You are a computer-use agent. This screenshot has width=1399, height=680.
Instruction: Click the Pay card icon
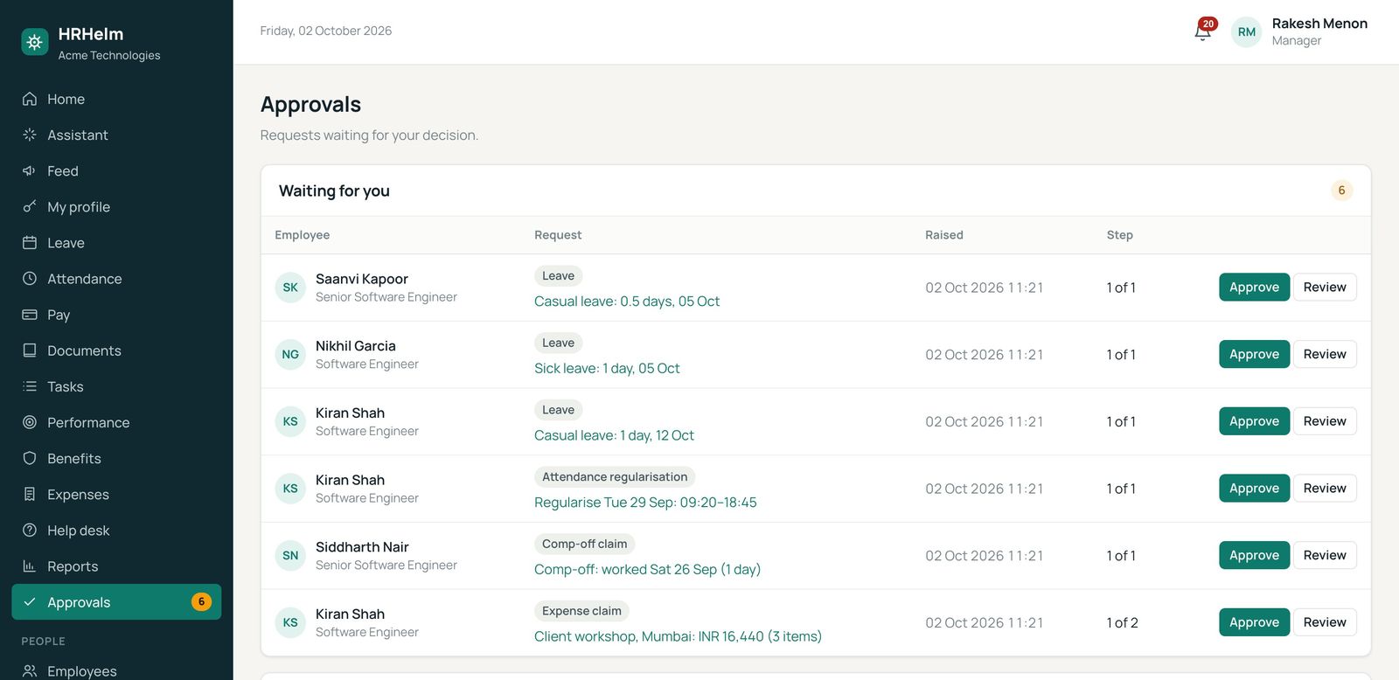point(30,314)
